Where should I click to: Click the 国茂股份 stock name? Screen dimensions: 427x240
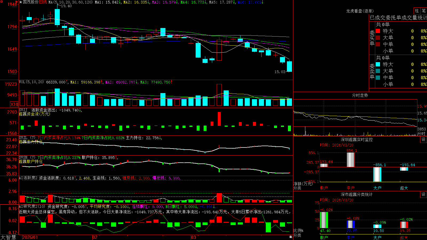pos(31,2)
